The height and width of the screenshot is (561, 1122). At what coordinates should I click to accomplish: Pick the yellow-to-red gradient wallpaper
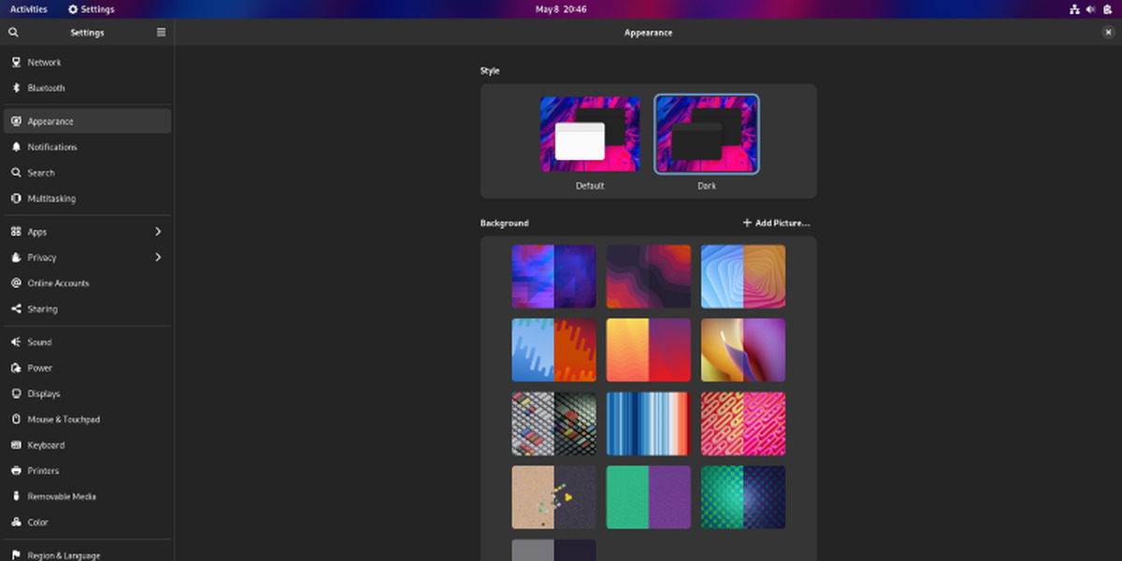coord(648,350)
